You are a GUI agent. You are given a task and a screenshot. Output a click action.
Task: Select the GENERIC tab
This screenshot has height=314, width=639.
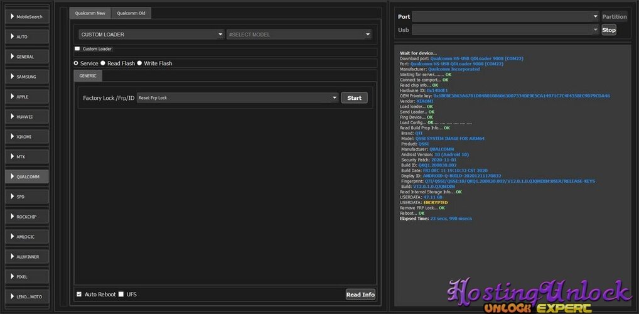click(x=88, y=76)
